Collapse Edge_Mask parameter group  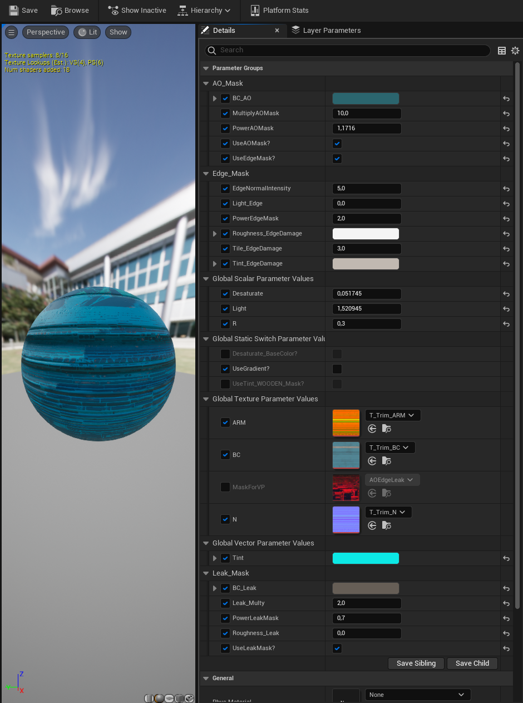point(206,174)
